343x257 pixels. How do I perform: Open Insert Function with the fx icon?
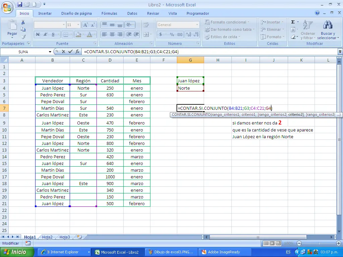77,52
